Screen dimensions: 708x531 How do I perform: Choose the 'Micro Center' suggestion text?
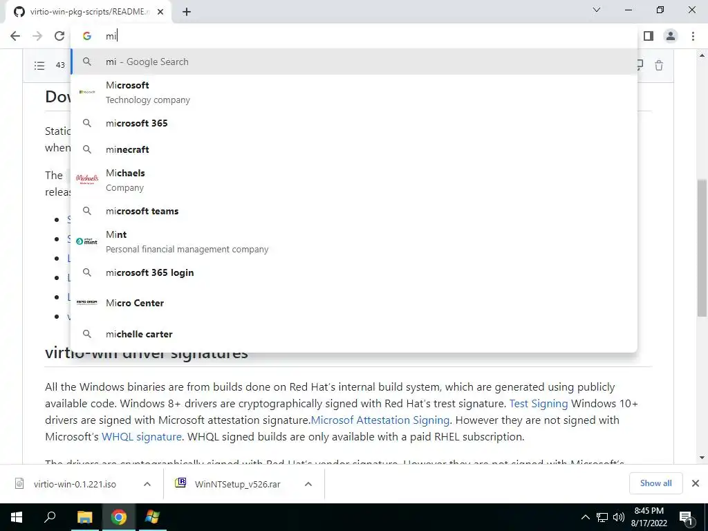[135, 303]
